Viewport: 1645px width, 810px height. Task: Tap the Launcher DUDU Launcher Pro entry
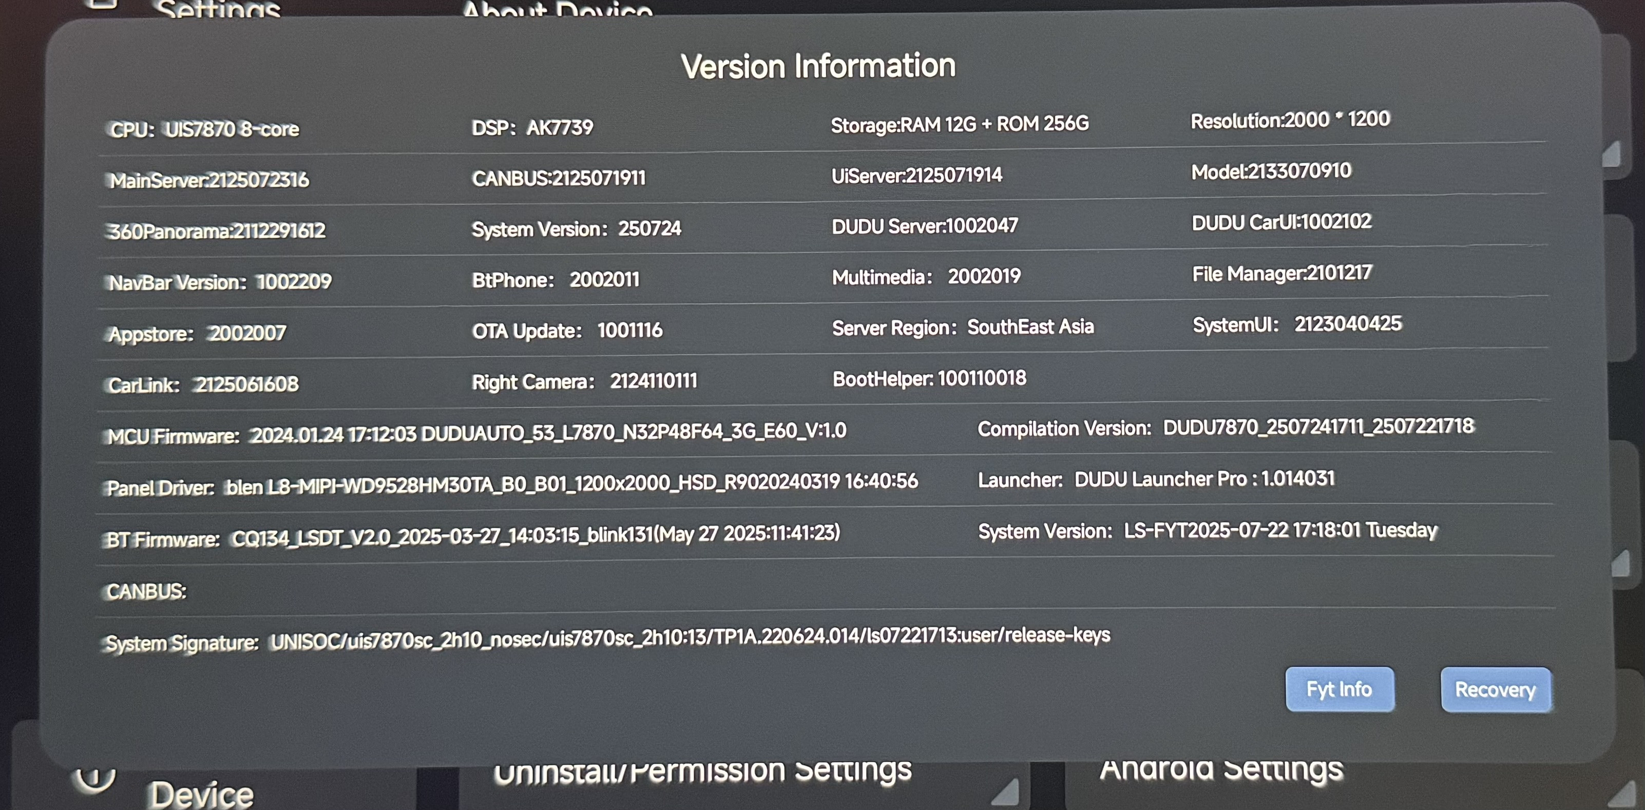pyautogui.click(x=1156, y=479)
